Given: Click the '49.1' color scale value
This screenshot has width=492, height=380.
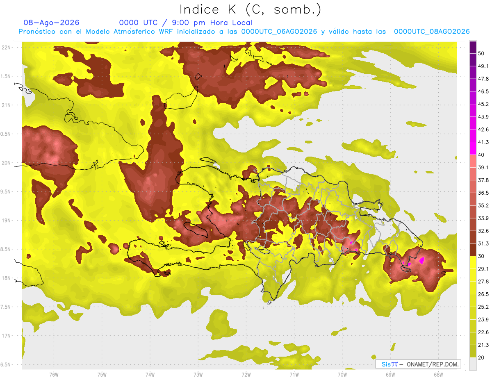Looking at the screenshot, I should pyautogui.click(x=483, y=66).
